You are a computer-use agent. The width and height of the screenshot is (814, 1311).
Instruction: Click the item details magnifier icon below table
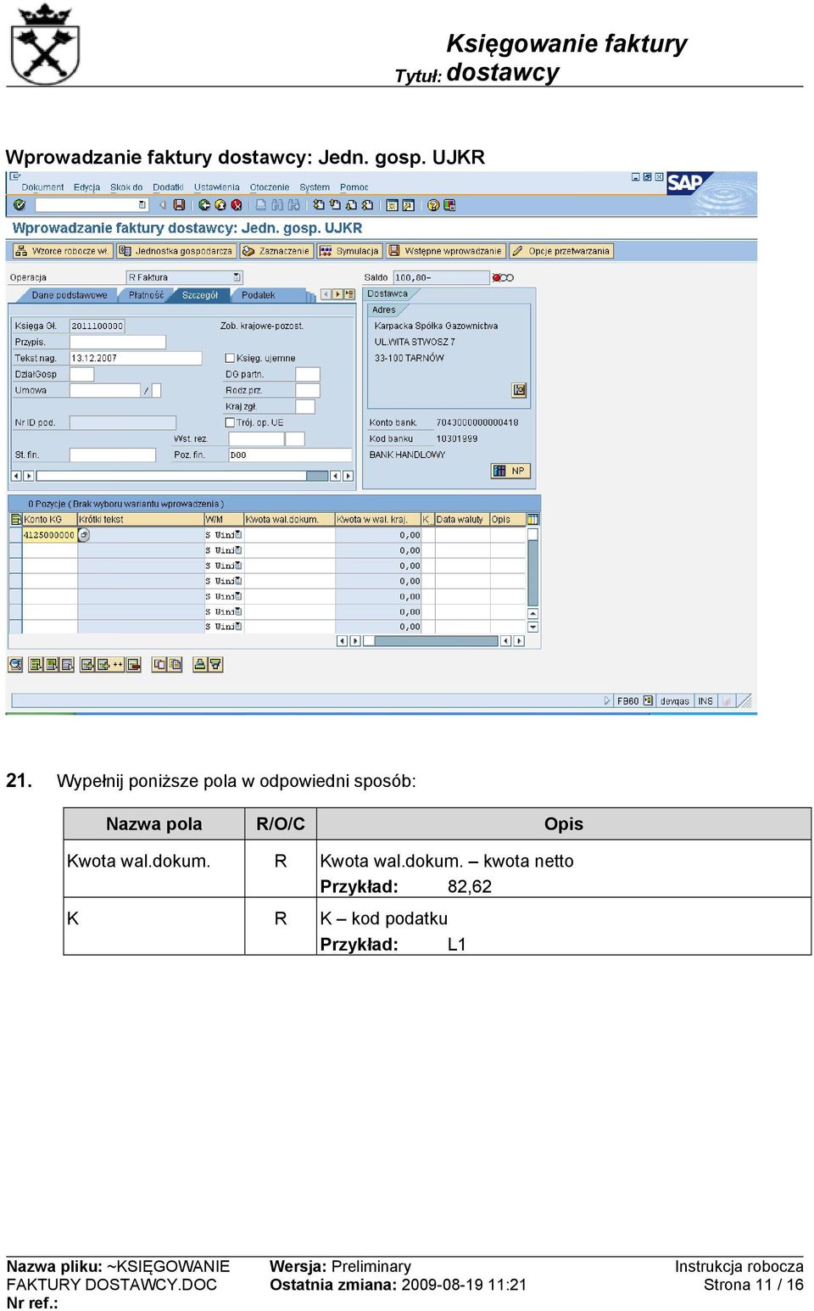(15, 665)
